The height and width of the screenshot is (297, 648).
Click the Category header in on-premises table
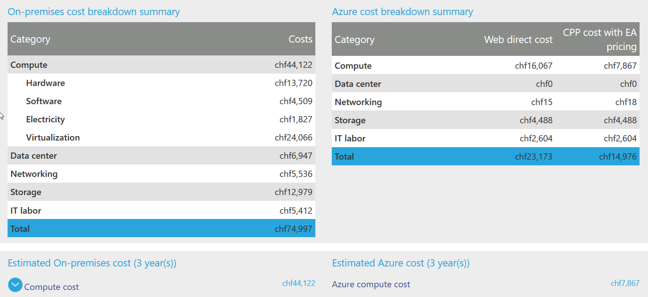click(x=30, y=39)
